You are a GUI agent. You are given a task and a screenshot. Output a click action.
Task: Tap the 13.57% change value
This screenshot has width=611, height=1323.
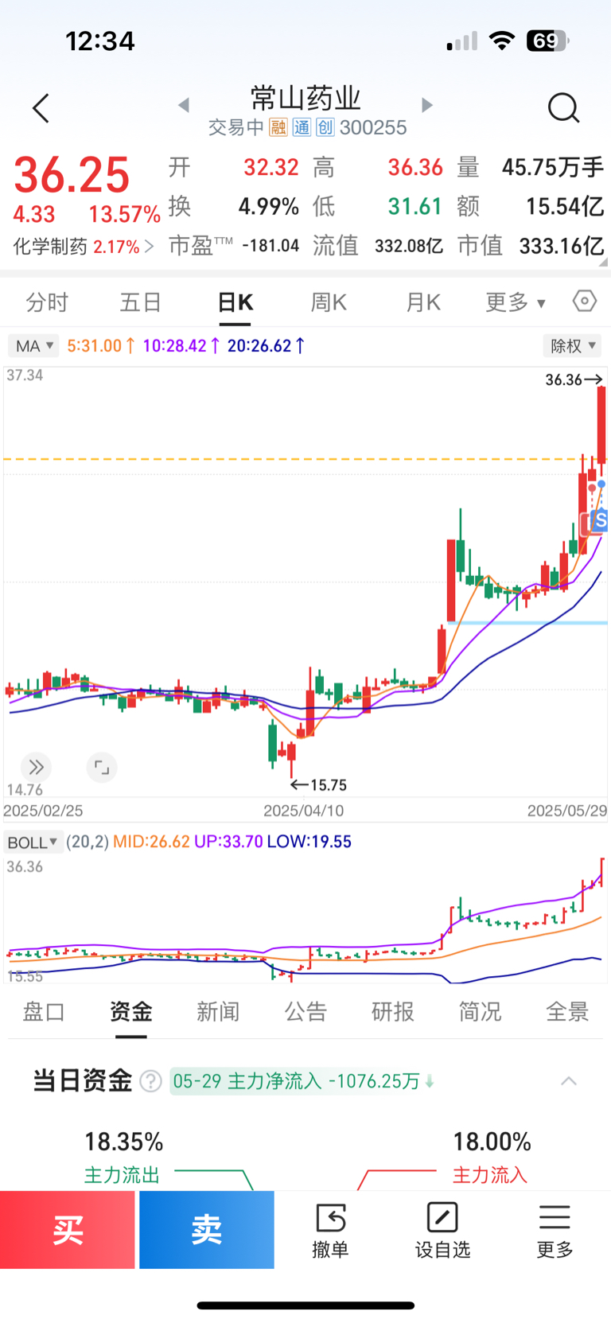124,214
